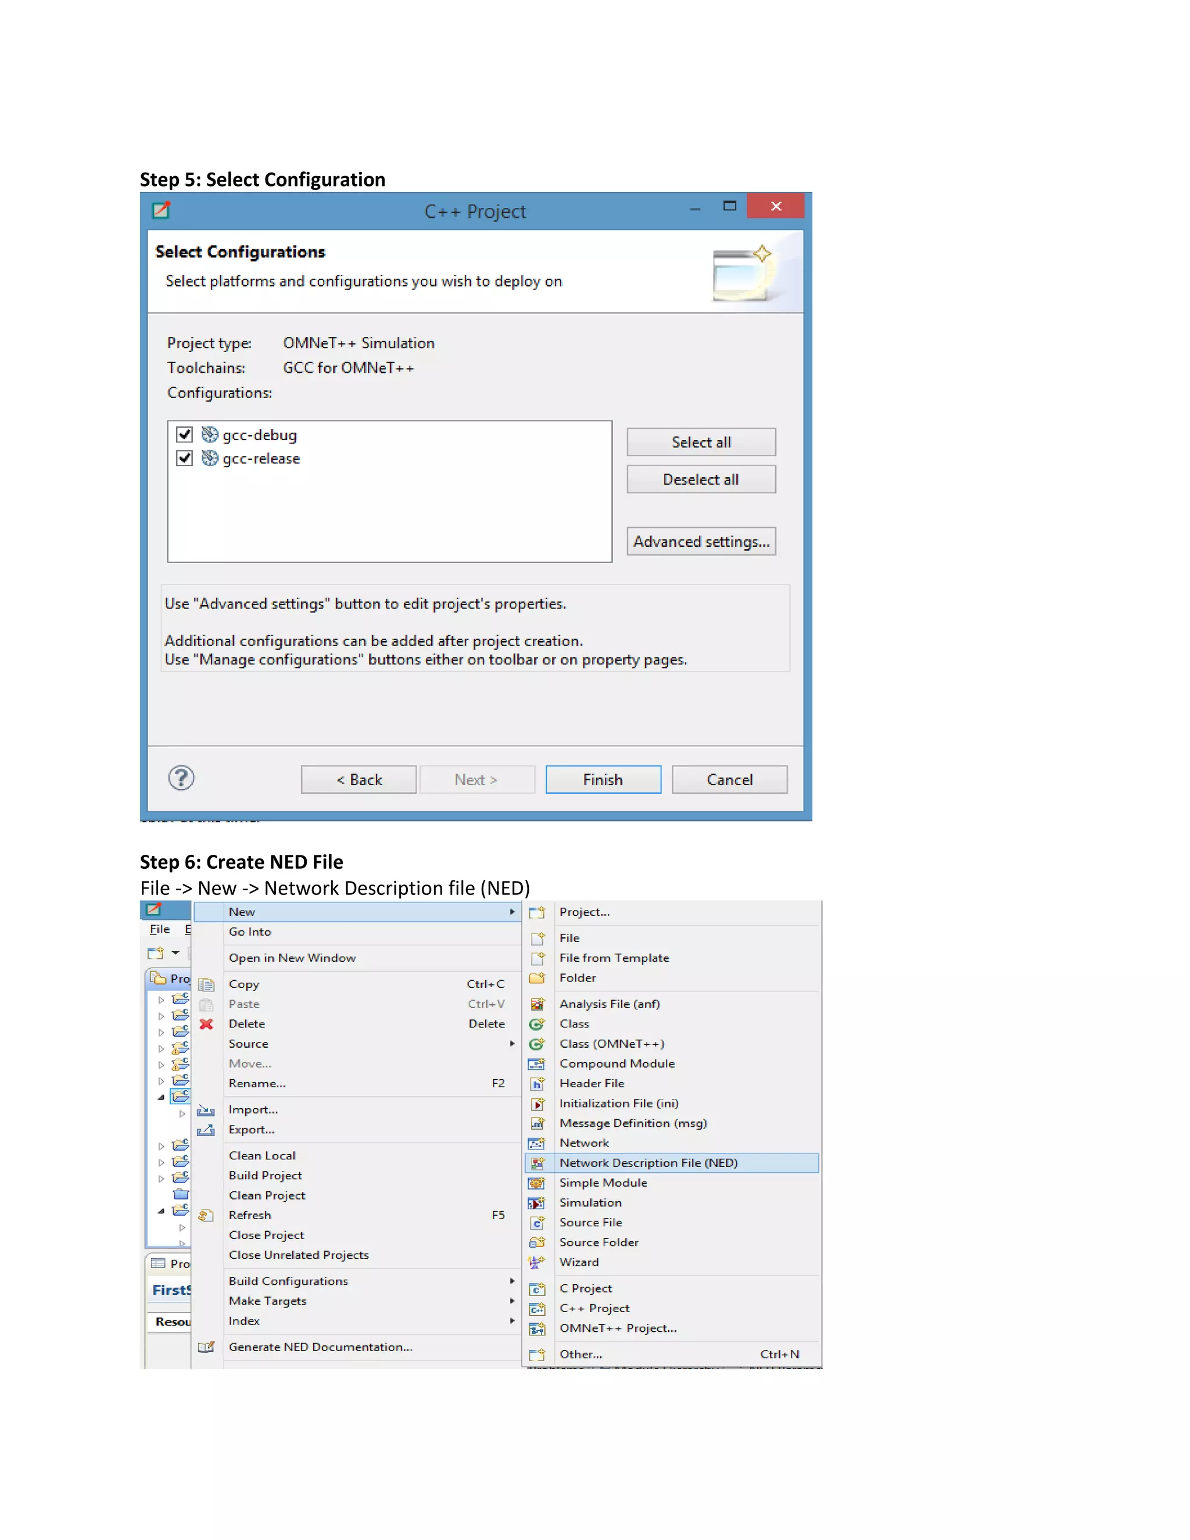Toggle the gcc-debug configuration checkbox

(x=185, y=434)
